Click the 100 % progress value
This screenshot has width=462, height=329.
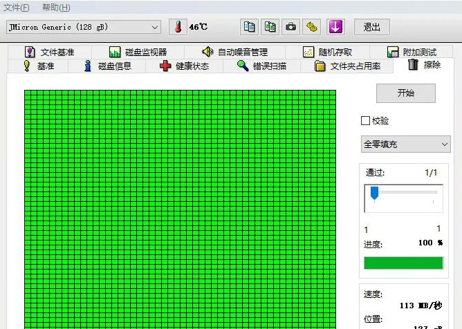point(430,243)
